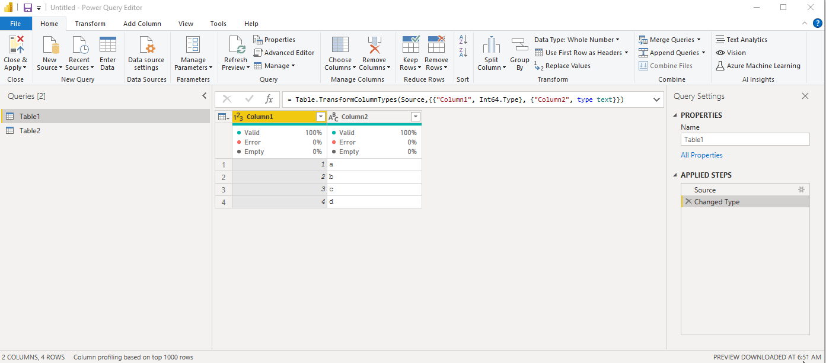Open Column2 filter dropdown

click(x=416, y=117)
